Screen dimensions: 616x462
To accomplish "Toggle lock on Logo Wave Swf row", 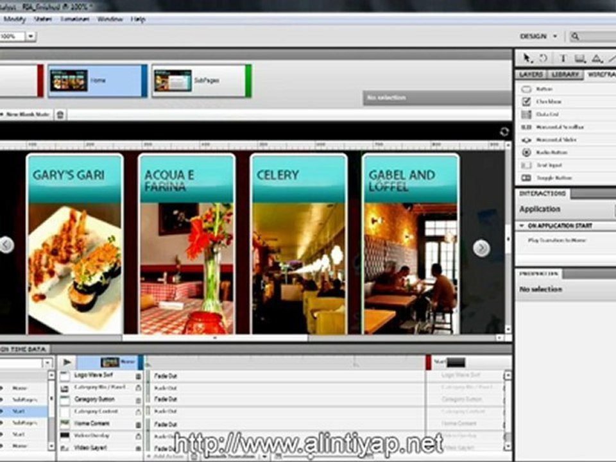I will (139, 377).
